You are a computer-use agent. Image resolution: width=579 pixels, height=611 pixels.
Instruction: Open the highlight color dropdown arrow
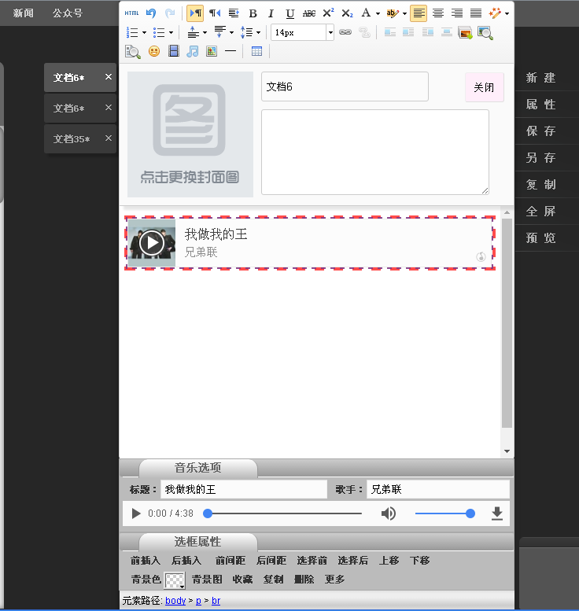(x=404, y=13)
